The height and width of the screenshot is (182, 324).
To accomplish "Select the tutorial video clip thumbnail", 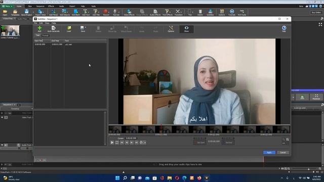I will point(10,31).
